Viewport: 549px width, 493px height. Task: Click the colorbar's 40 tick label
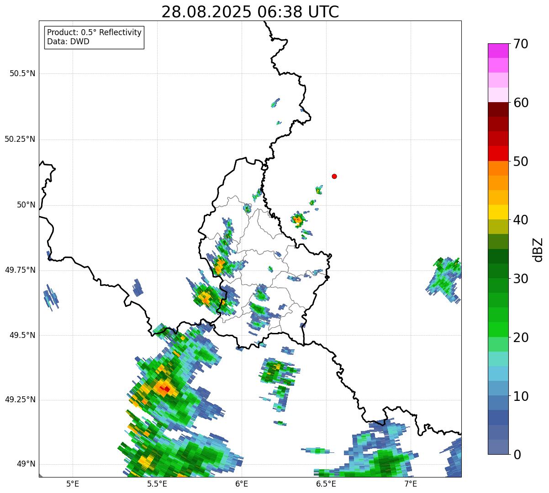pos(521,220)
